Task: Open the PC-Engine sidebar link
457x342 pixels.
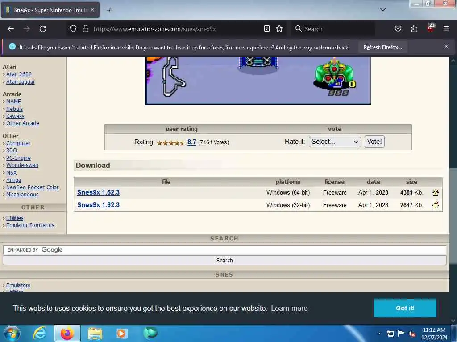Action: click(18, 158)
